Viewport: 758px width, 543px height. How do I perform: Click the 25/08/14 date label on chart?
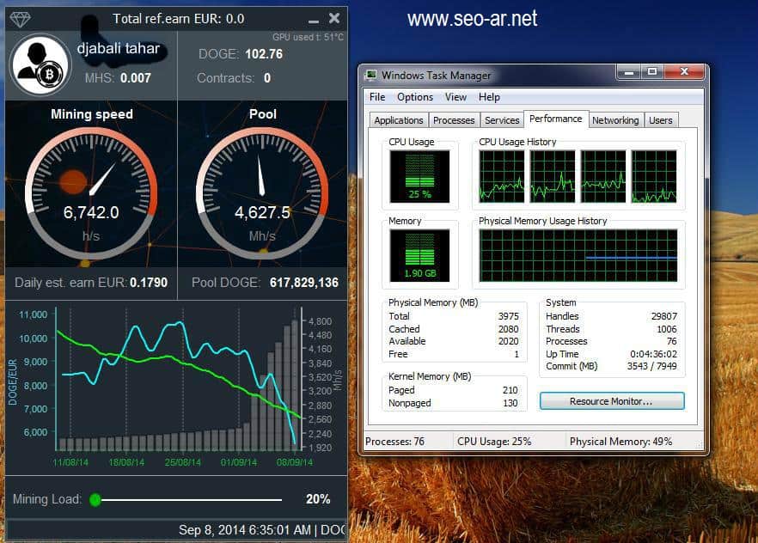[x=183, y=462]
